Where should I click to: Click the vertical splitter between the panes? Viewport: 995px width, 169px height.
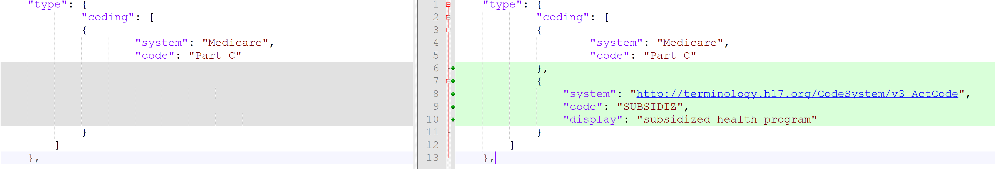[415, 84]
